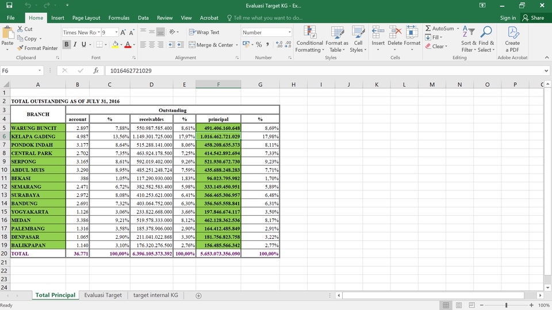The width and height of the screenshot is (552, 310).
Task: Open target internal KG sheet
Action: (x=156, y=295)
